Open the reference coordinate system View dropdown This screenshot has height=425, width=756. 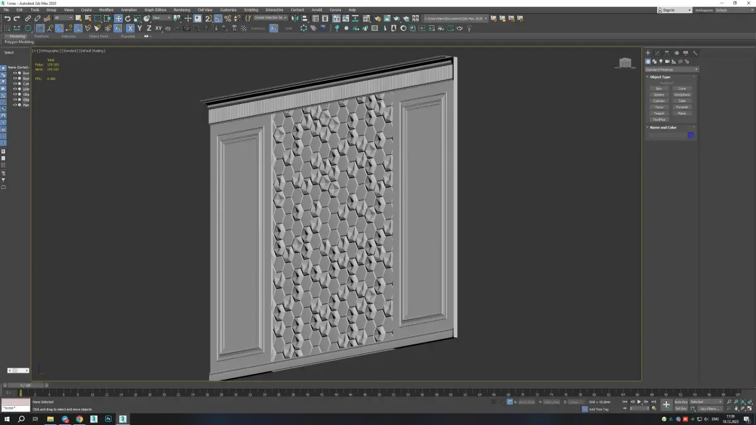162,18
